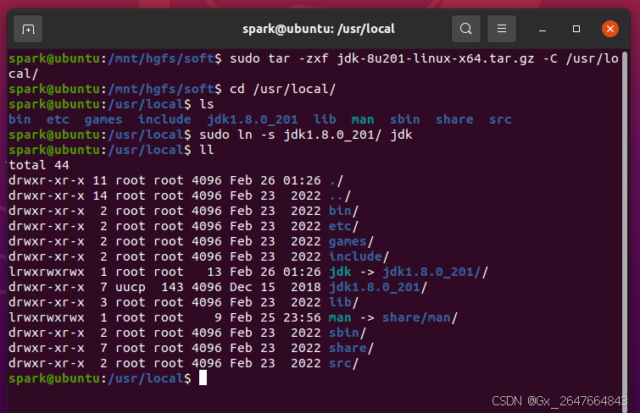
Task: Click 'src/' in the long listing
Action: point(343,363)
